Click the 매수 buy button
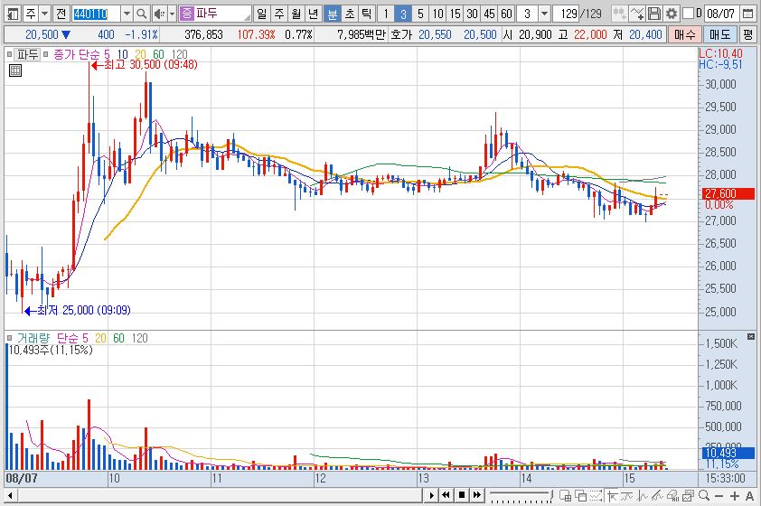Viewport: 761px width, 506px height. point(684,34)
